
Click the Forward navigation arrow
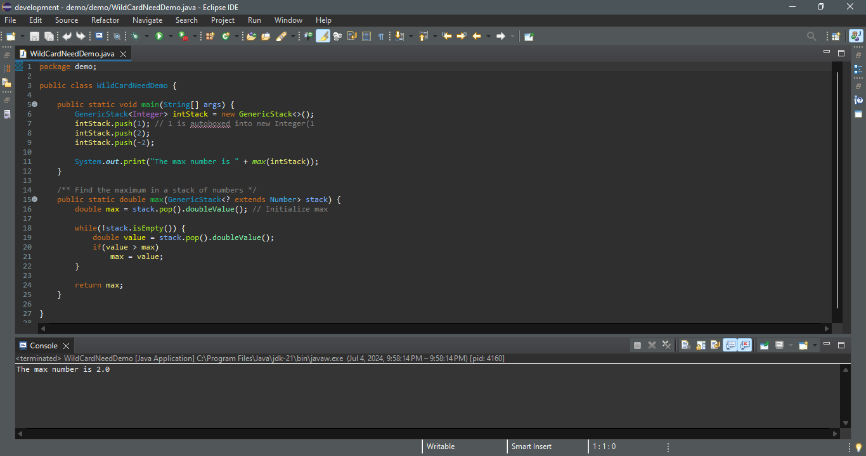501,36
